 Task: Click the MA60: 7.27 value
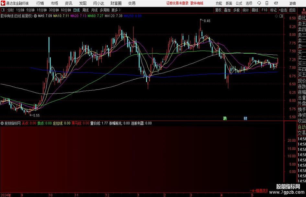click(96, 16)
